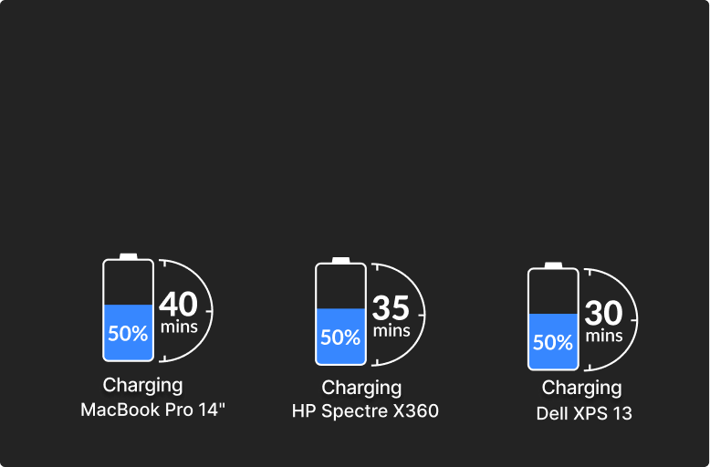Click Charging text above MacBook Pro
The image size is (710, 467).
click(142, 386)
